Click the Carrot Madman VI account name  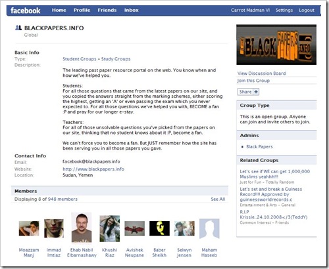pos(250,10)
